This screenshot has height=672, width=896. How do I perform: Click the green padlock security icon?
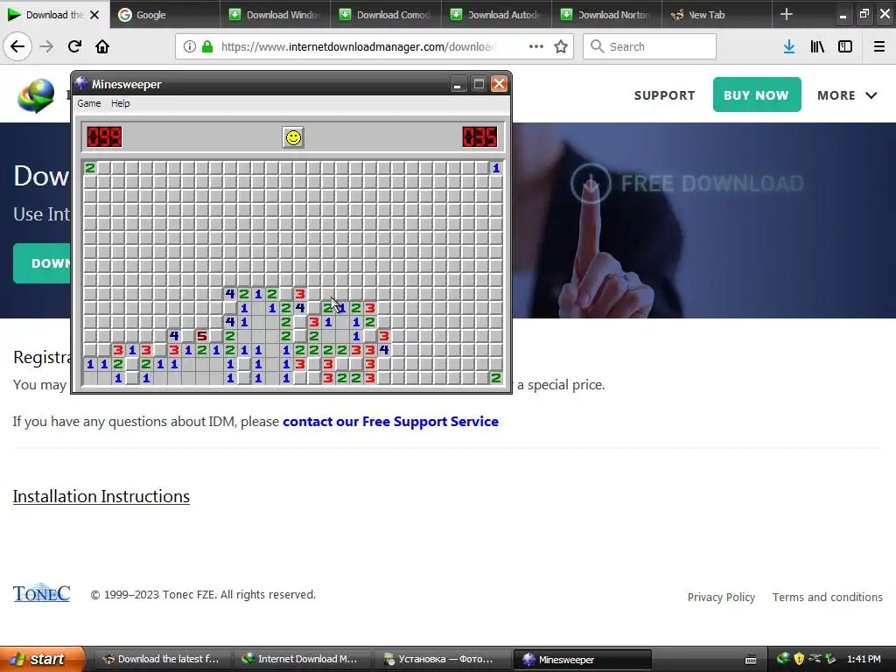(207, 46)
